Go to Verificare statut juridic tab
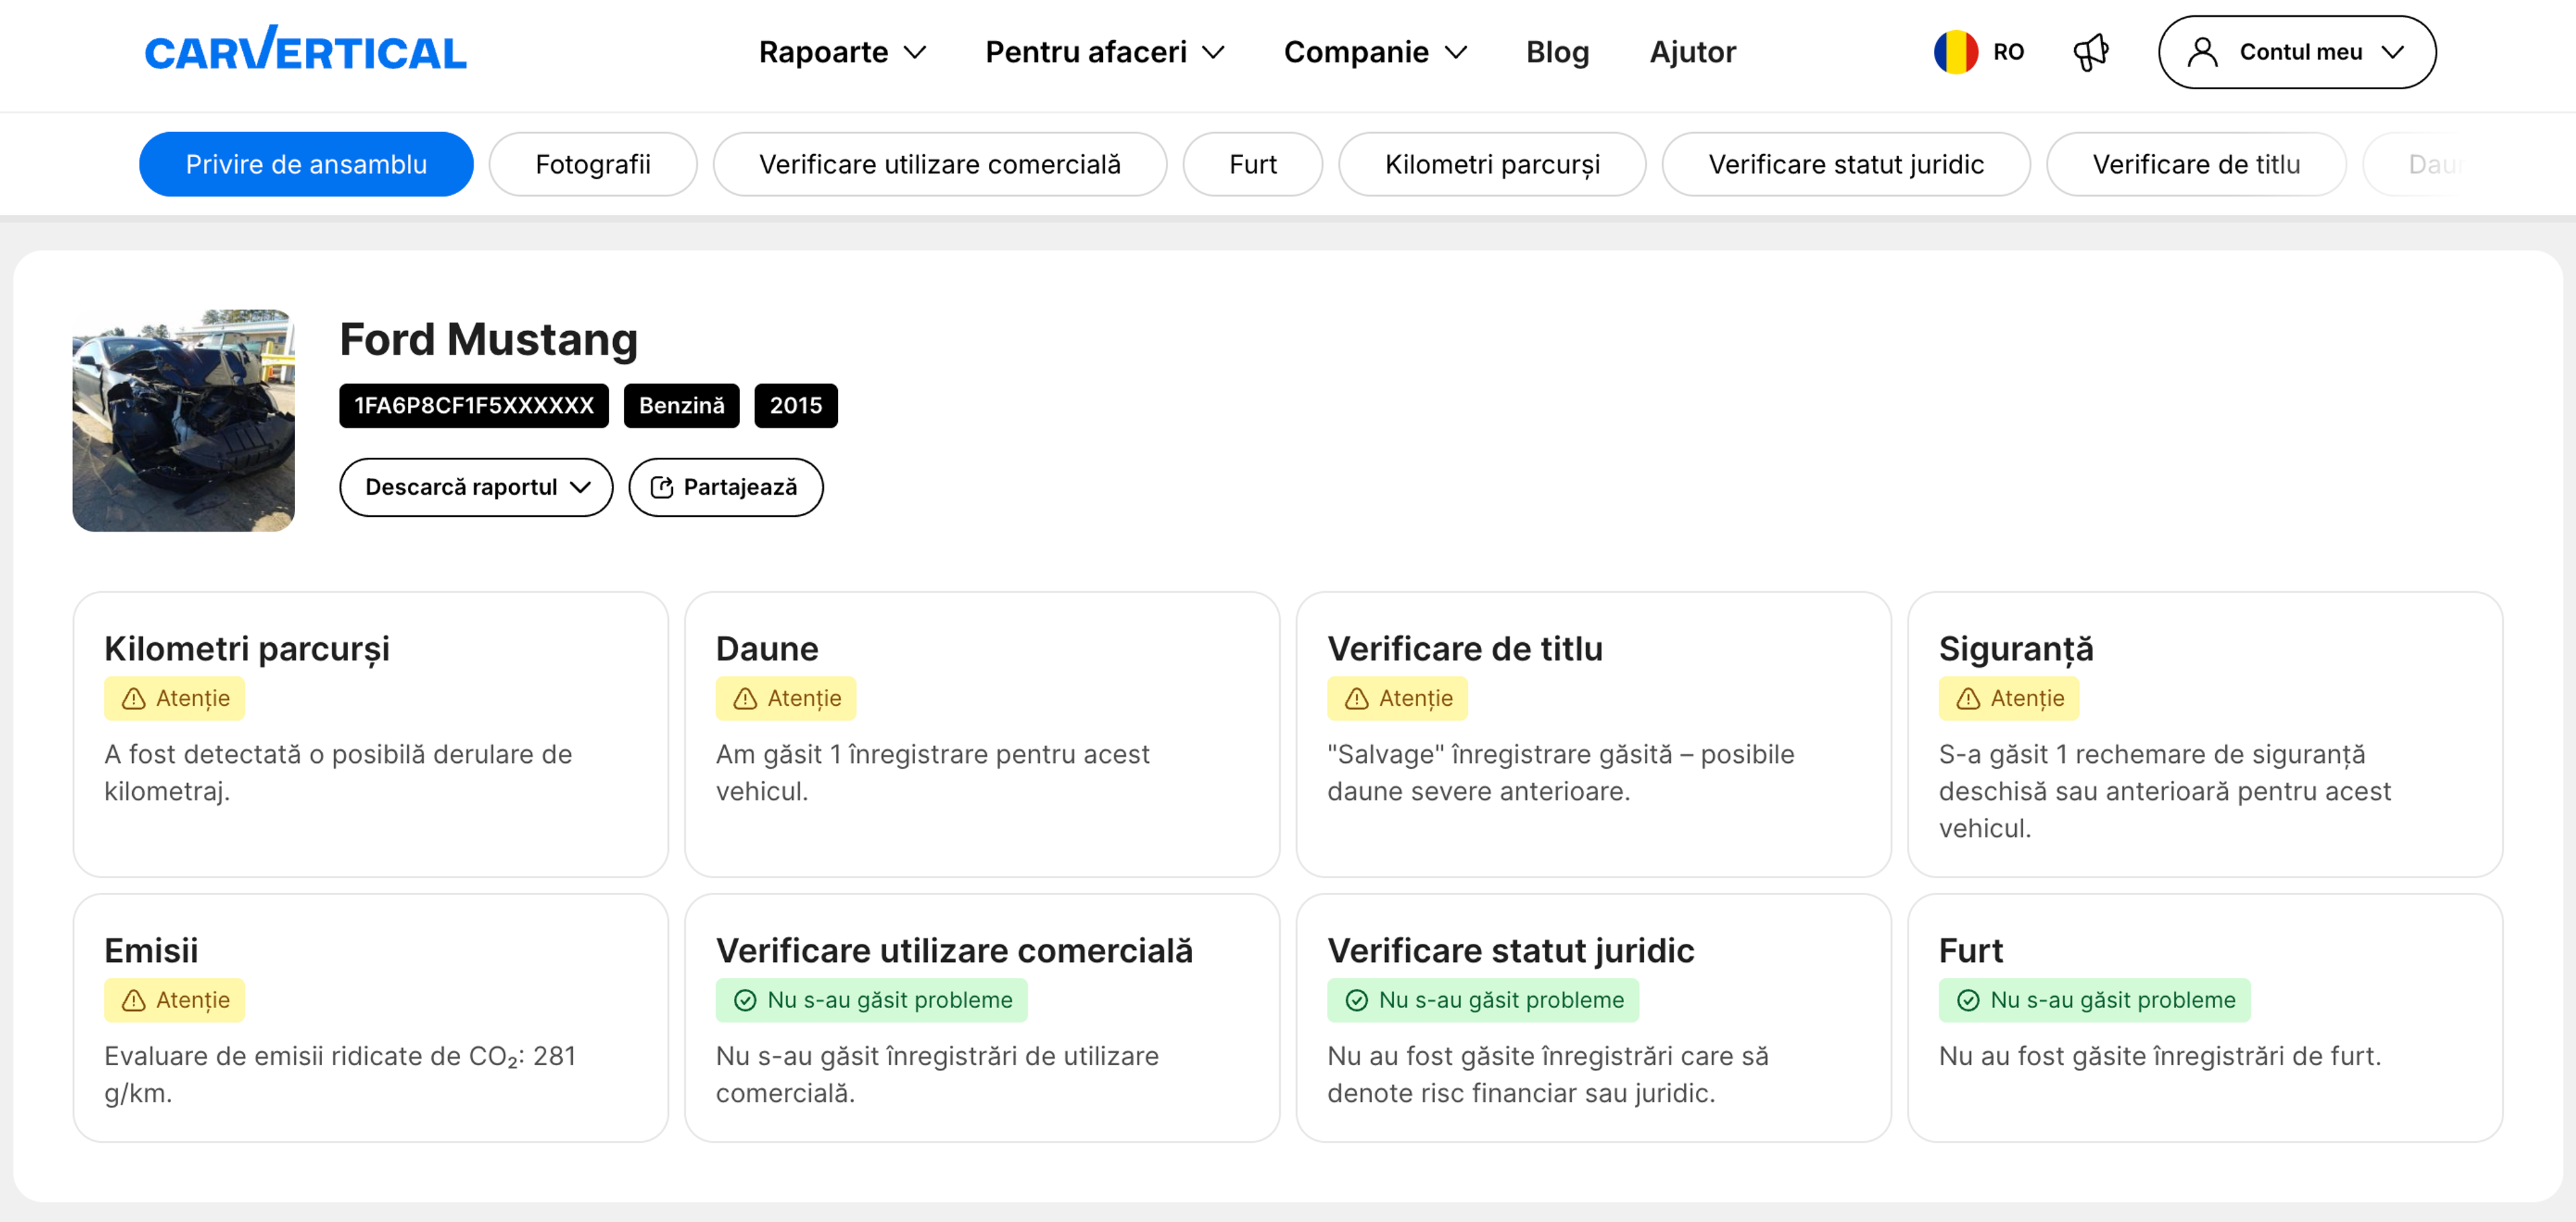 pyautogui.click(x=1845, y=165)
